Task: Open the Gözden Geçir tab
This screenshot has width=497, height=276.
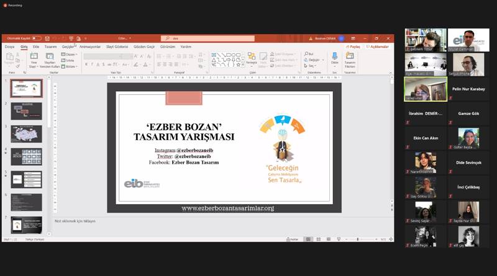Action: pyautogui.click(x=144, y=47)
